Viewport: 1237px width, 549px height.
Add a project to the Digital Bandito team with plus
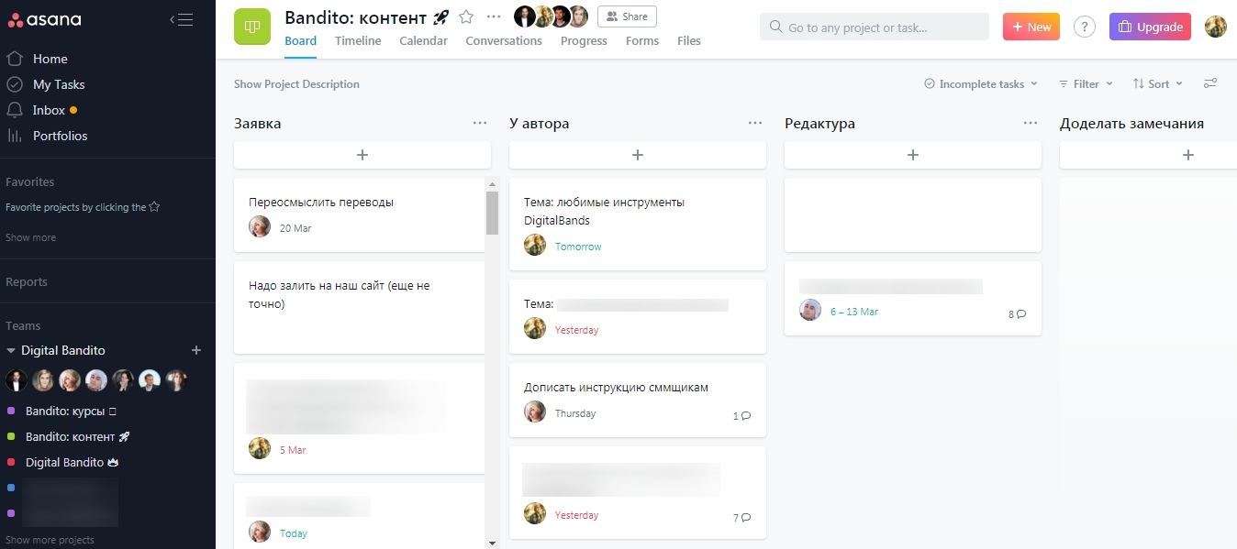pyautogui.click(x=195, y=350)
